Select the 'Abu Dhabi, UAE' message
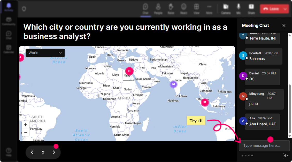Screen dimensions: 292x162 click(x=262, y=122)
